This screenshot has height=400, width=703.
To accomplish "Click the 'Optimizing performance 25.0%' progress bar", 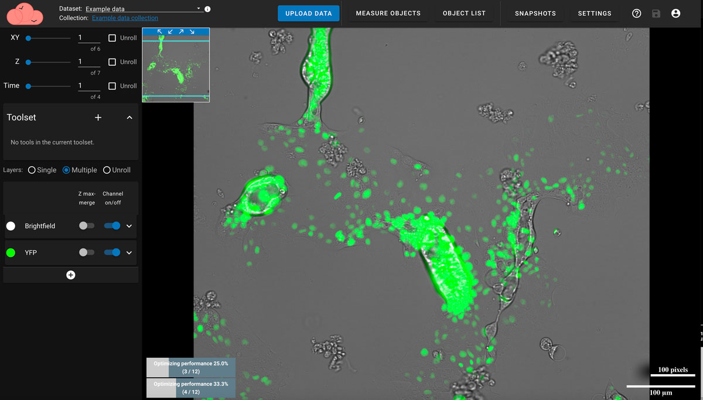I will (x=191, y=368).
